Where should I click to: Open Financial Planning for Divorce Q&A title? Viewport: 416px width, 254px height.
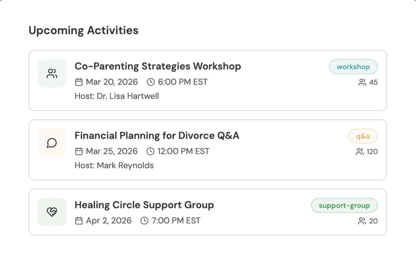(x=157, y=136)
